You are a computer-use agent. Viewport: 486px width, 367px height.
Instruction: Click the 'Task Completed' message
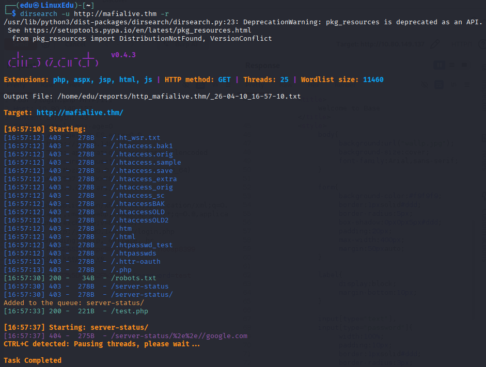tap(33, 360)
